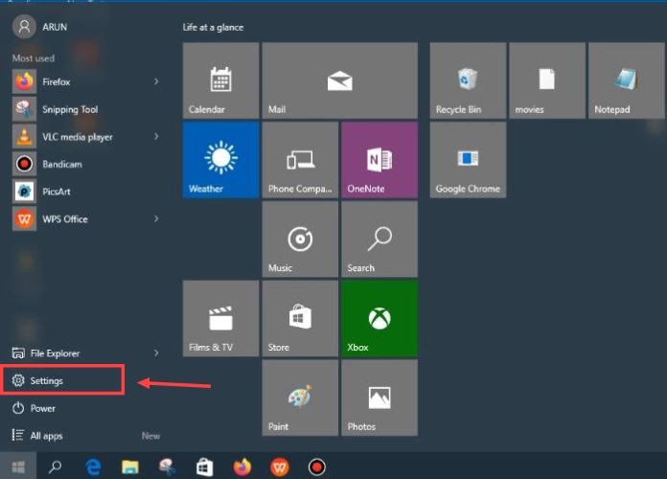Open the Weather tile
The image size is (667, 479).
[x=220, y=160]
